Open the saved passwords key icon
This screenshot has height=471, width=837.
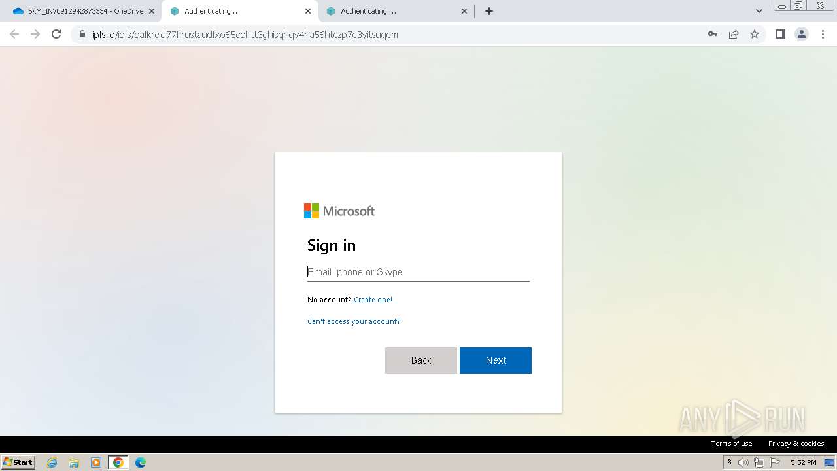[713, 35]
